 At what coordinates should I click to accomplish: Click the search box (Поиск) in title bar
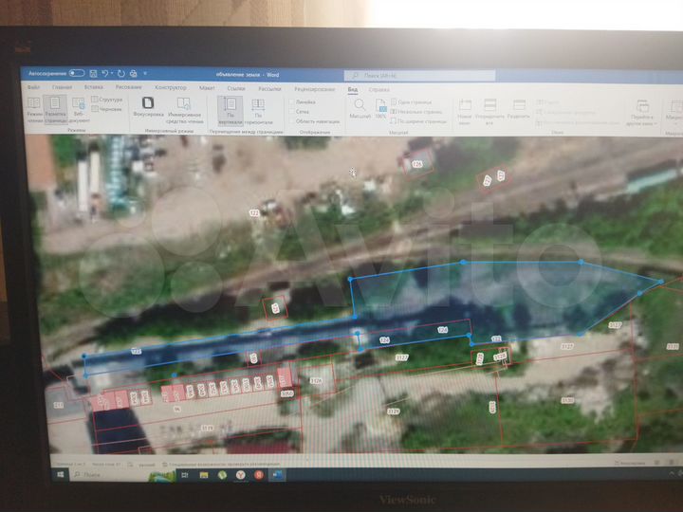420,76
